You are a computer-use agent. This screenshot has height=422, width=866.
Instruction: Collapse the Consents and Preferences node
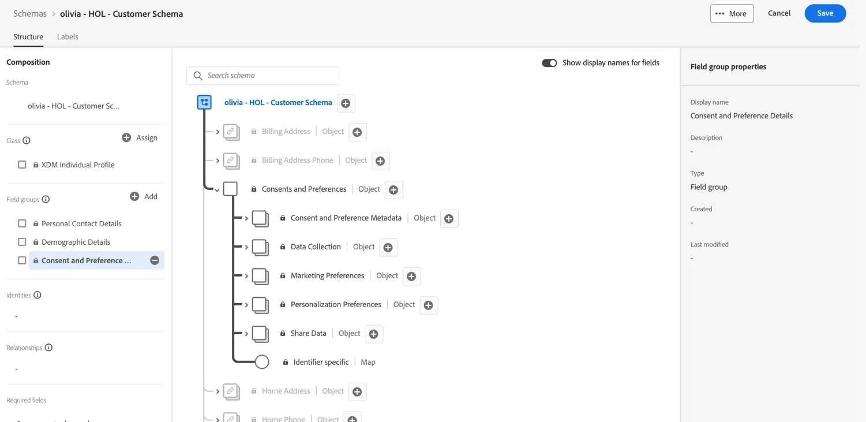217,190
